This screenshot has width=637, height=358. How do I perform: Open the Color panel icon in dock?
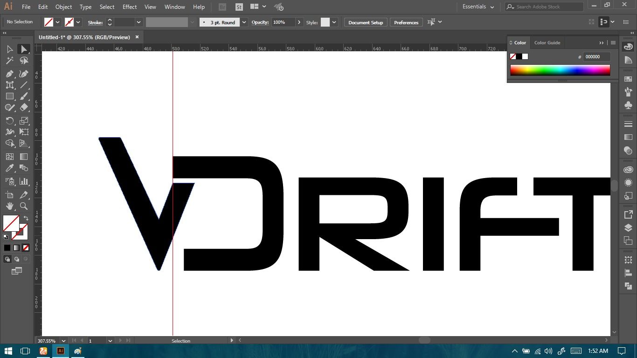(628, 47)
